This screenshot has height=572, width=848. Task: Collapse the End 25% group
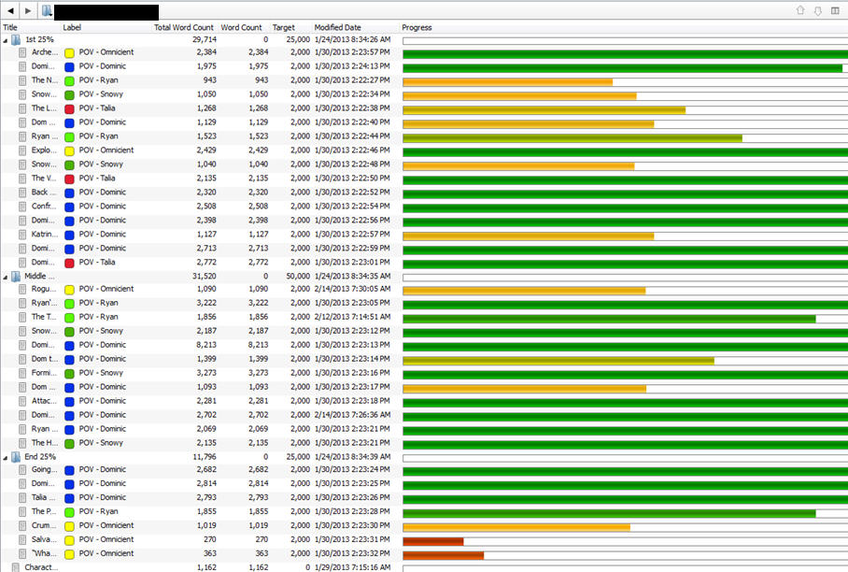4,456
